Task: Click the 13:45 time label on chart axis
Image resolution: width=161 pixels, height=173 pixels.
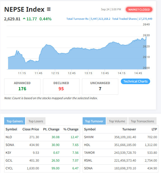Action: click(105, 73)
